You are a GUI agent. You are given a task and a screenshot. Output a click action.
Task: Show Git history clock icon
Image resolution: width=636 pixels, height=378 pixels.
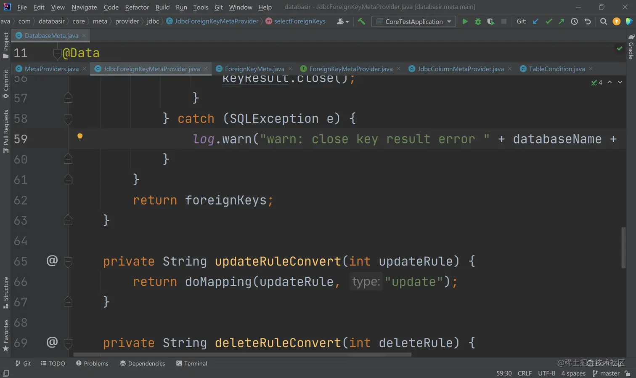pos(574,21)
